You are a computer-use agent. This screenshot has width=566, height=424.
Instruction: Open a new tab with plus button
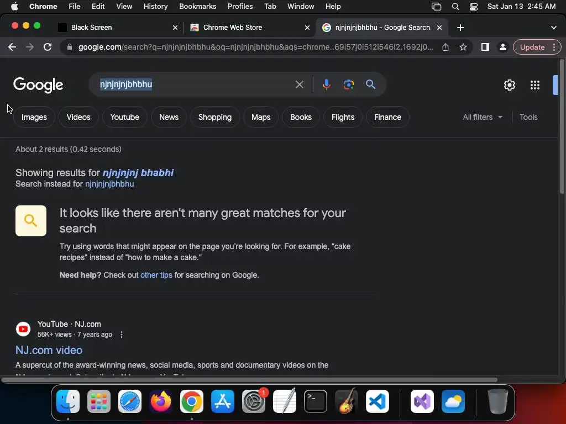[460, 28]
